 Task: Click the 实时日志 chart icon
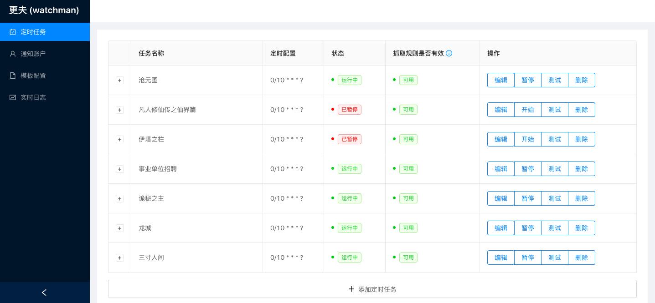click(13, 97)
